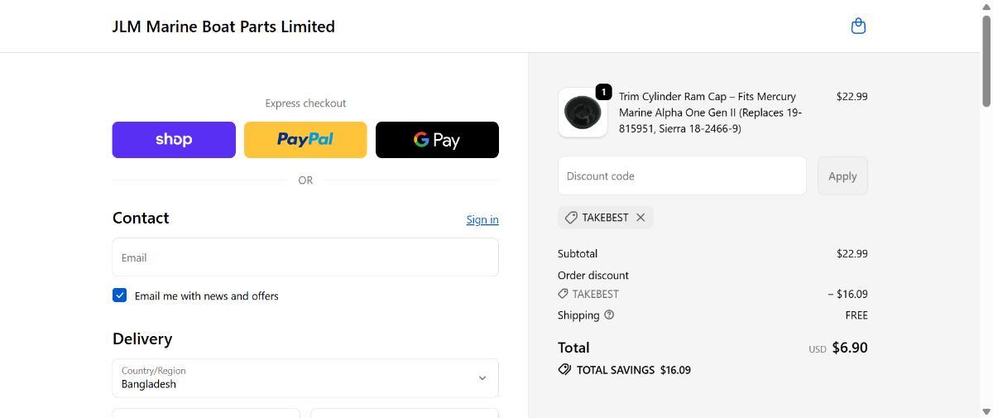Expand the Country/Region dropdown
The height and width of the screenshot is (418, 993).
click(x=305, y=378)
